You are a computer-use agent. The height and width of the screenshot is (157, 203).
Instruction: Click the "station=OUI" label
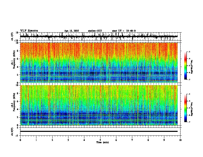95,31
